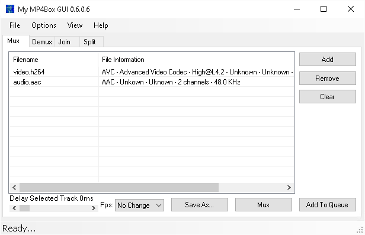This screenshot has height=235, width=365.
Task: Click the right arrow of file list scrollbar
Action: pos(289,187)
